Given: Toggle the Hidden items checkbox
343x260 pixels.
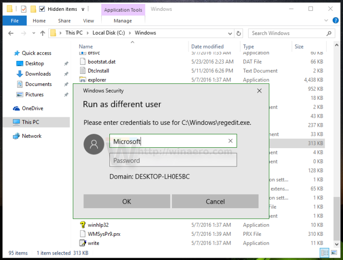Looking at the screenshot, I should coord(42,9).
